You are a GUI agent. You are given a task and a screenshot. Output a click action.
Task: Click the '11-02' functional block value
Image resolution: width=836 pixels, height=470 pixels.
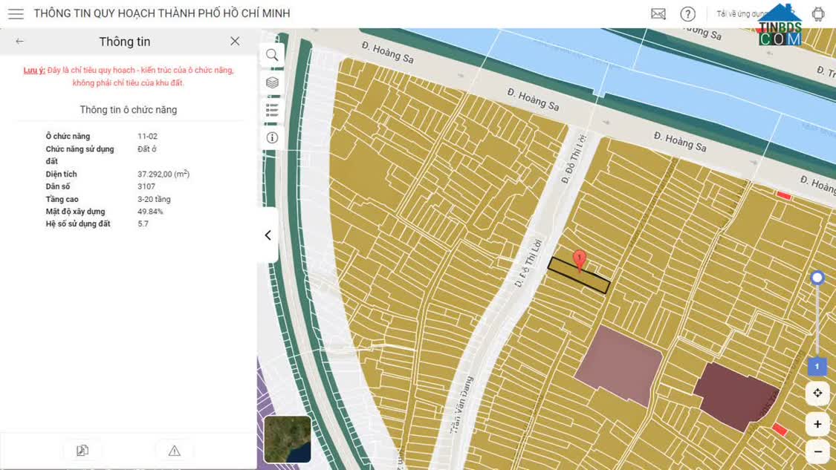pyautogui.click(x=148, y=137)
